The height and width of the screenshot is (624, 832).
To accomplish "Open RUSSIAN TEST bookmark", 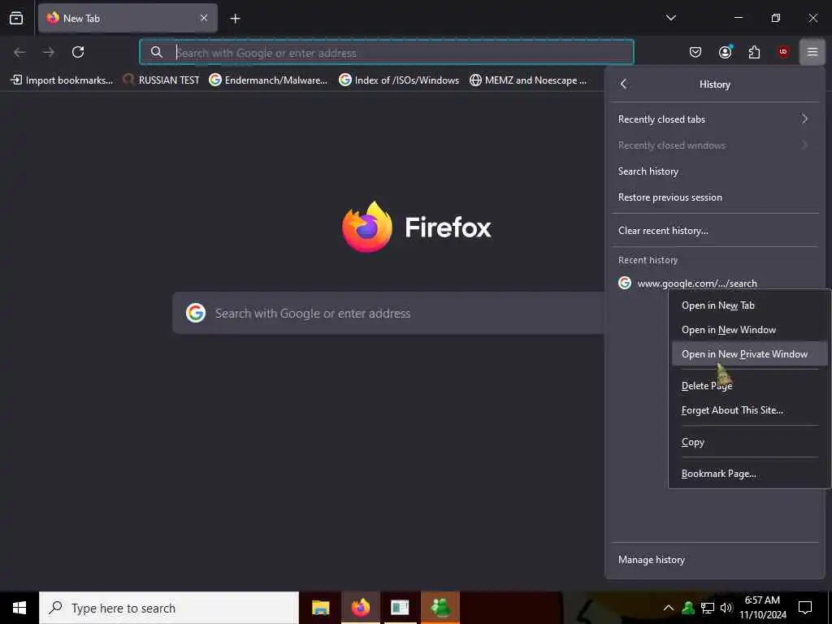I will [162, 80].
